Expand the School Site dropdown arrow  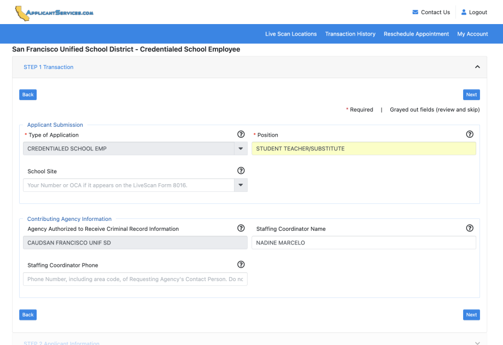[241, 185]
